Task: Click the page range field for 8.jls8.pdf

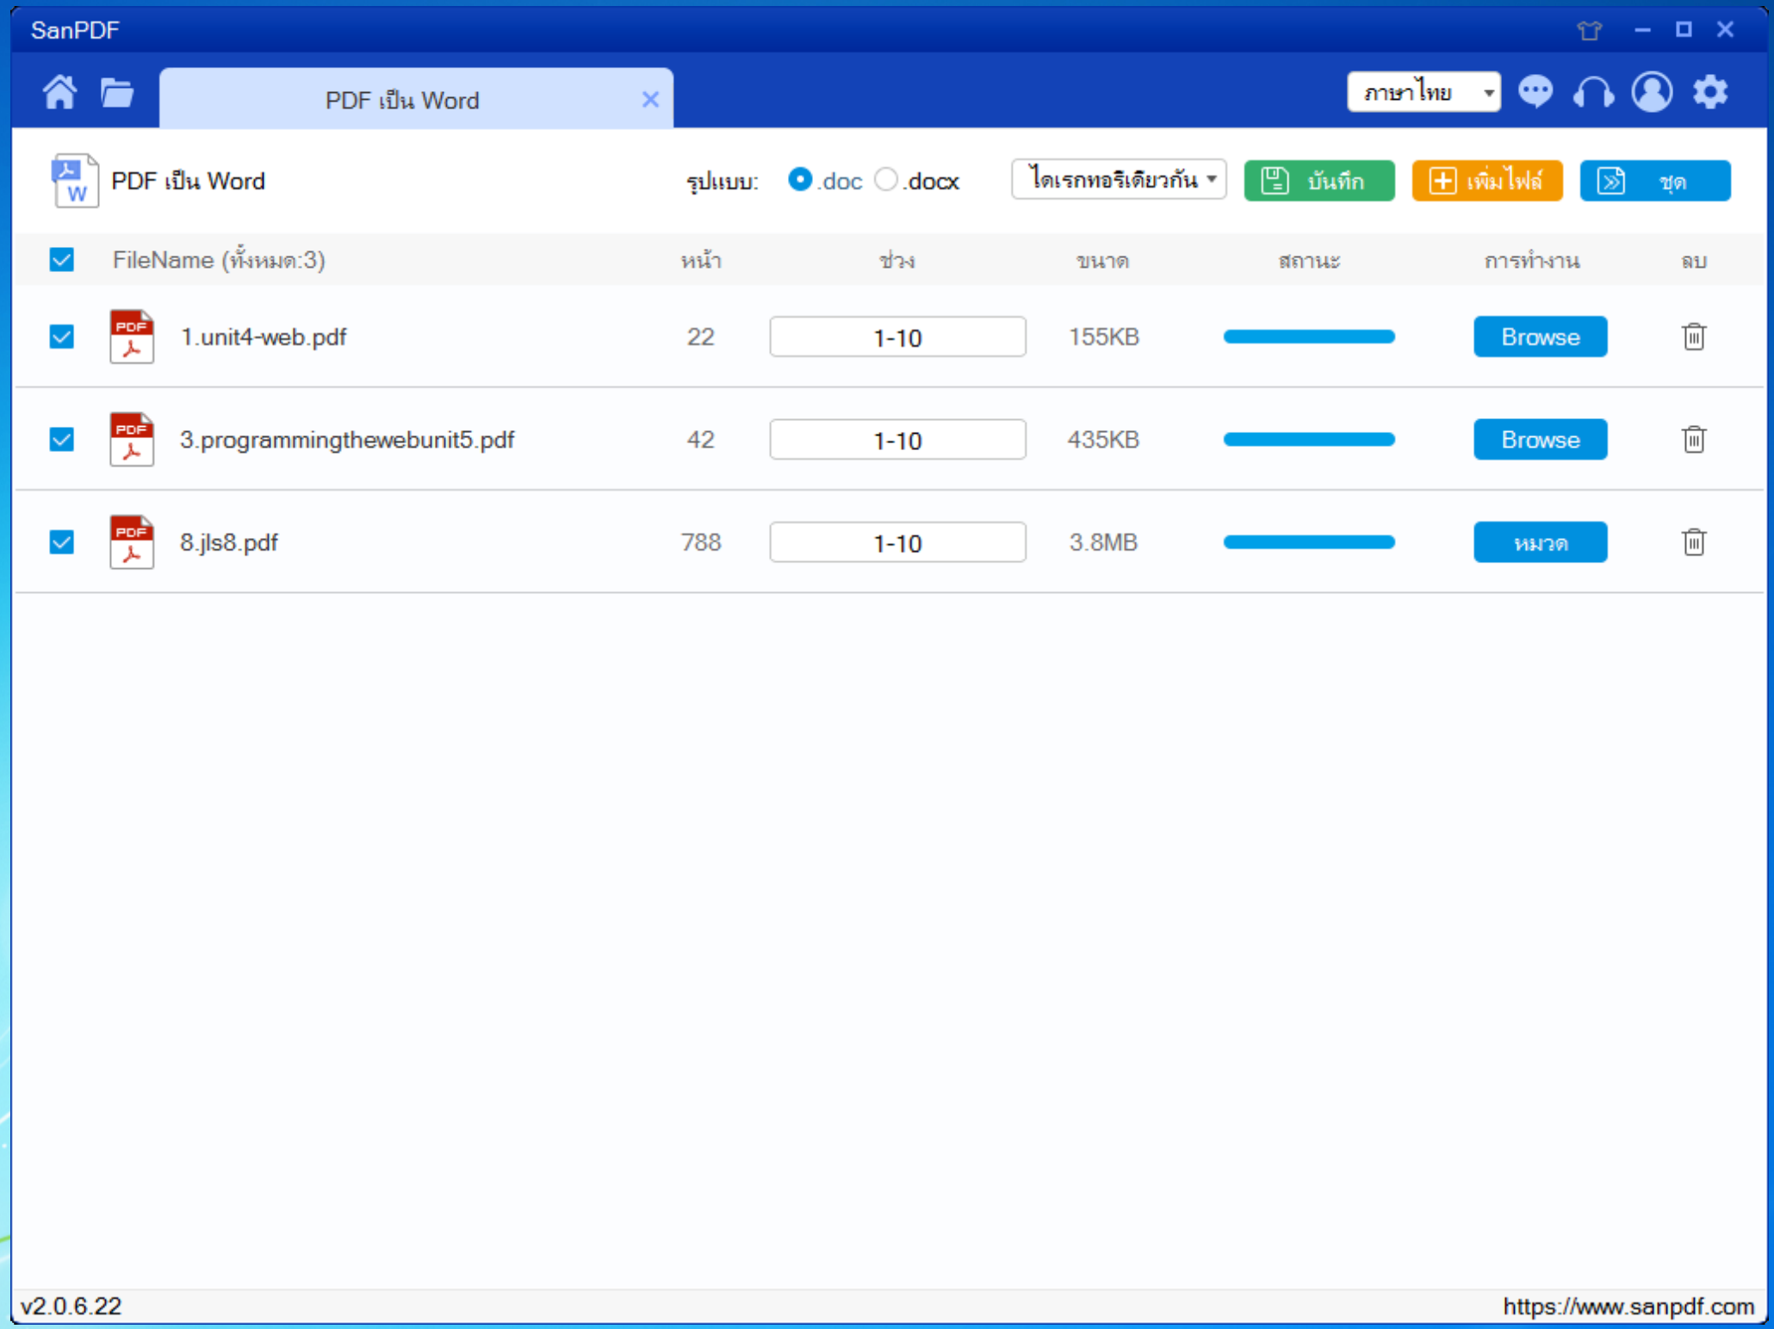Action: coord(896,543)
